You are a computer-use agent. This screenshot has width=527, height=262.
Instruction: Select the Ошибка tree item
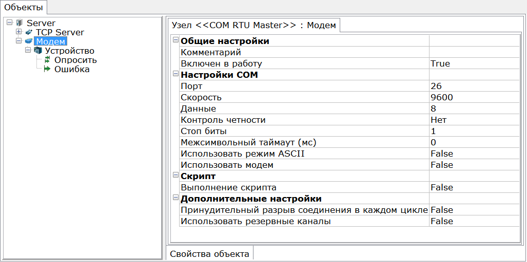pyautogui.click(x=72, y=70)
